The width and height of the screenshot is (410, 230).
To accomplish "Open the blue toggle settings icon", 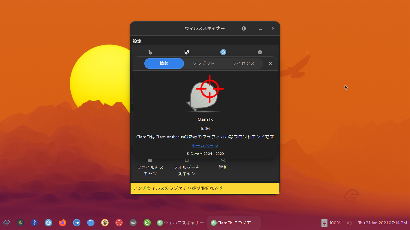I will [x=77, y=223].
